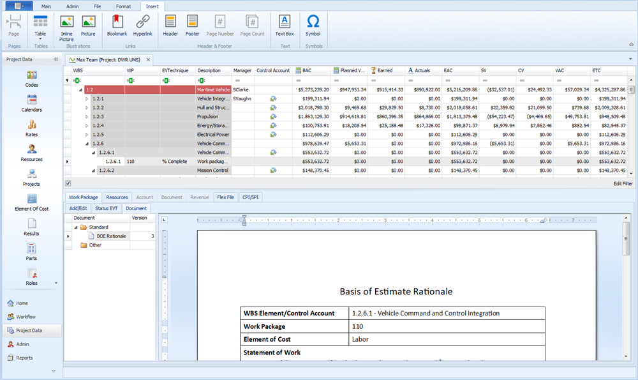Expand the 1.2.3 Propulsion row
This screenshot has height=380, width=638.
point(87,118)
